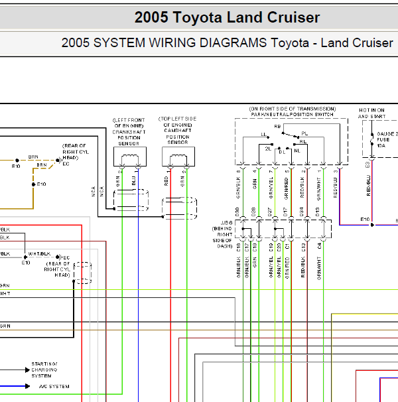Viewport: 398px width, 402px height.
Task: Click the RB switch position label
Action: coord(277,127)
